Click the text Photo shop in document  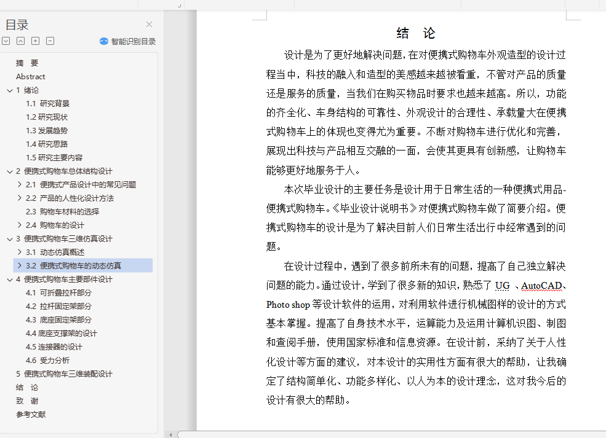[x=288, y=305]
